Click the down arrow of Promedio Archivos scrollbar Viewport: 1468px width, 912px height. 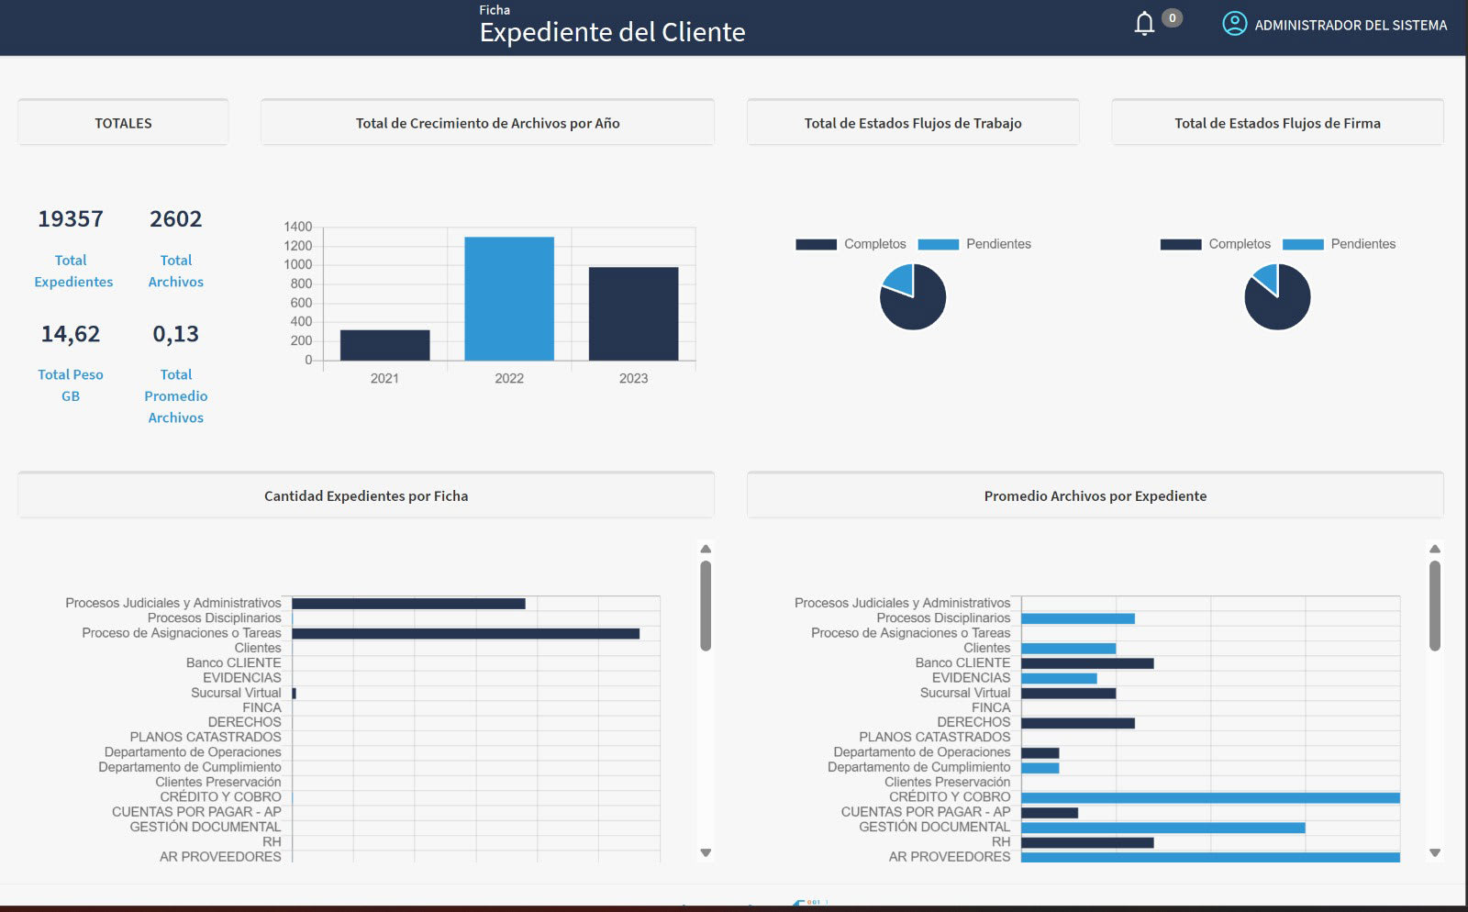(1435, 852)
